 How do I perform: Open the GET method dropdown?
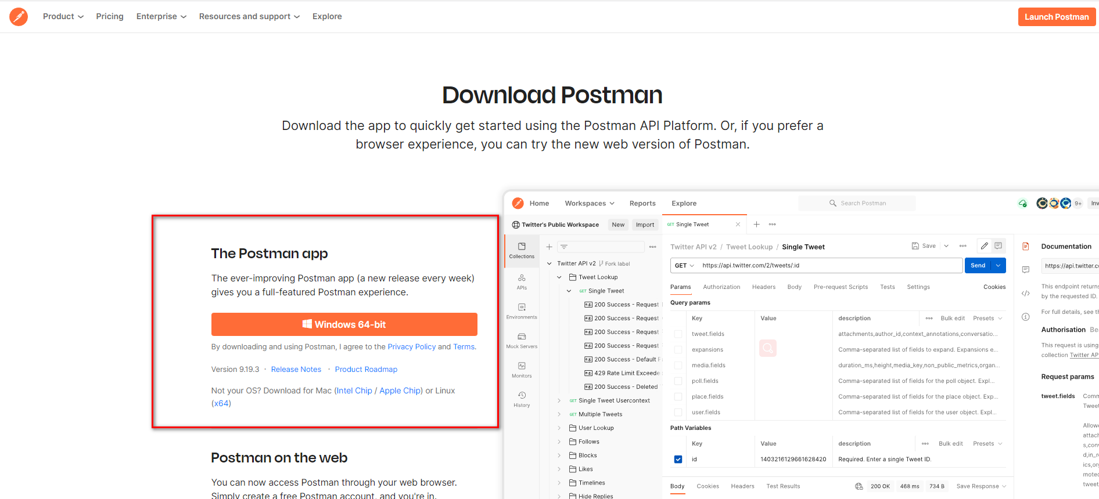684,266
